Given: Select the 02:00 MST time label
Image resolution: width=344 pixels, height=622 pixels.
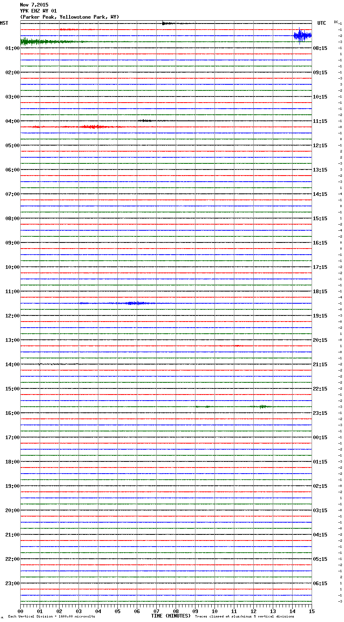Looking at the screenshot, I should coord(13,72).
